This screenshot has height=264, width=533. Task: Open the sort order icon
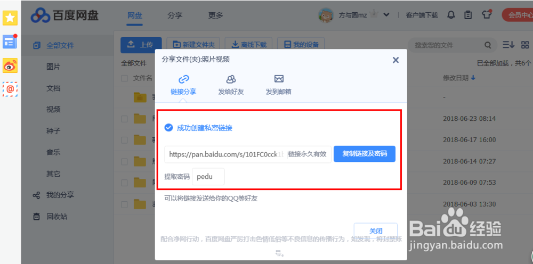tap(508, 45)
